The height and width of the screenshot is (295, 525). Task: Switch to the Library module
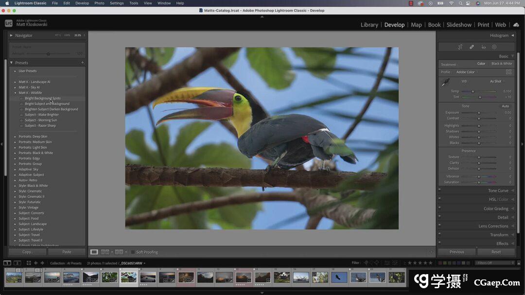click(x=369, y=25)
